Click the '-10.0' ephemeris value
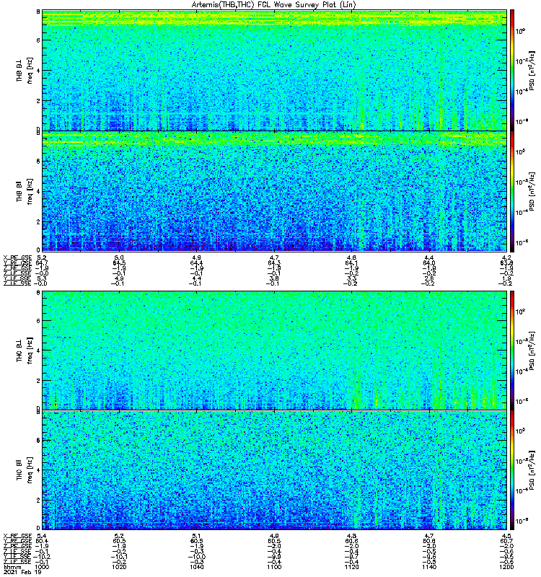This screenshot has height=577, width=541. tap(197, 557)
